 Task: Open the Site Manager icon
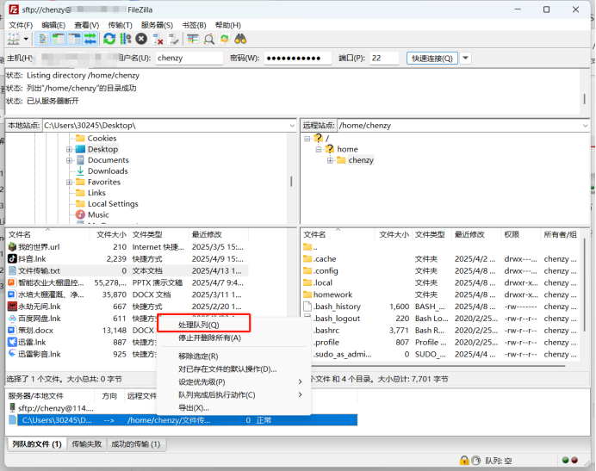pyautogui.click(x=13, y=39)
